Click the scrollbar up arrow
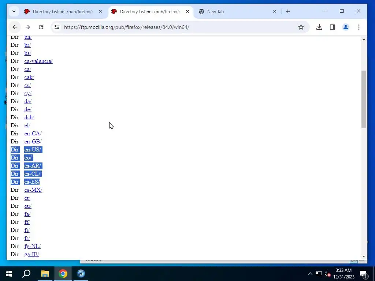 click(x=364, y=39)
